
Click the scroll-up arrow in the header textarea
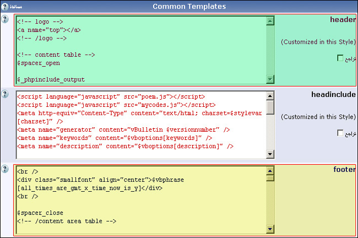pyautogui.click(x=270, y=21)
